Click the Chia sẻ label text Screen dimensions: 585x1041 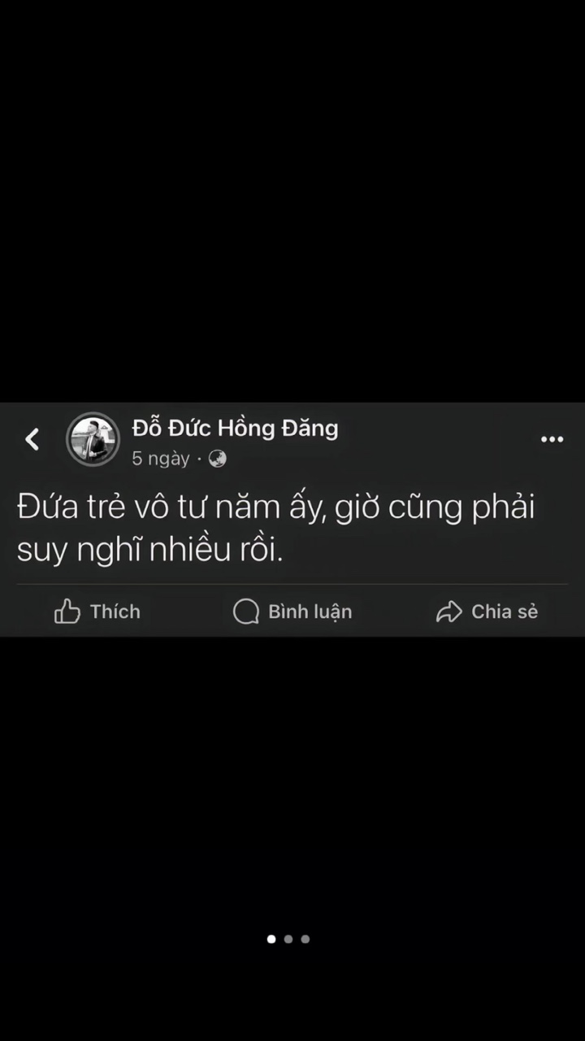505,612
